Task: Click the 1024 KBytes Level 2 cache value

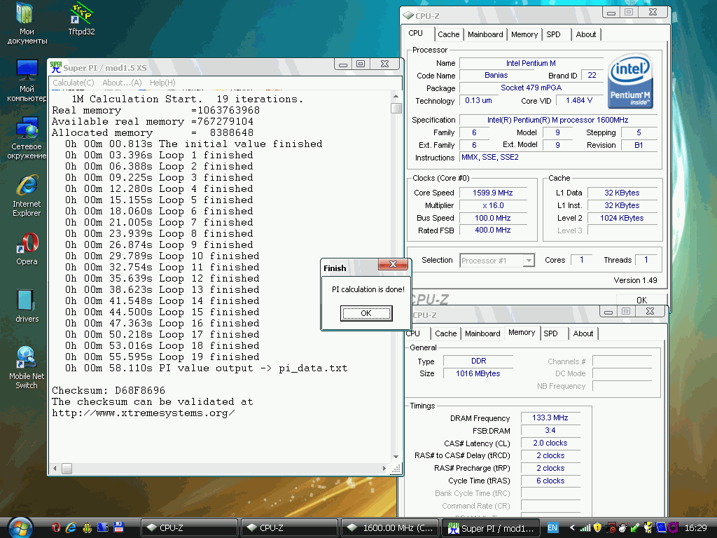Action: (622, 218)
